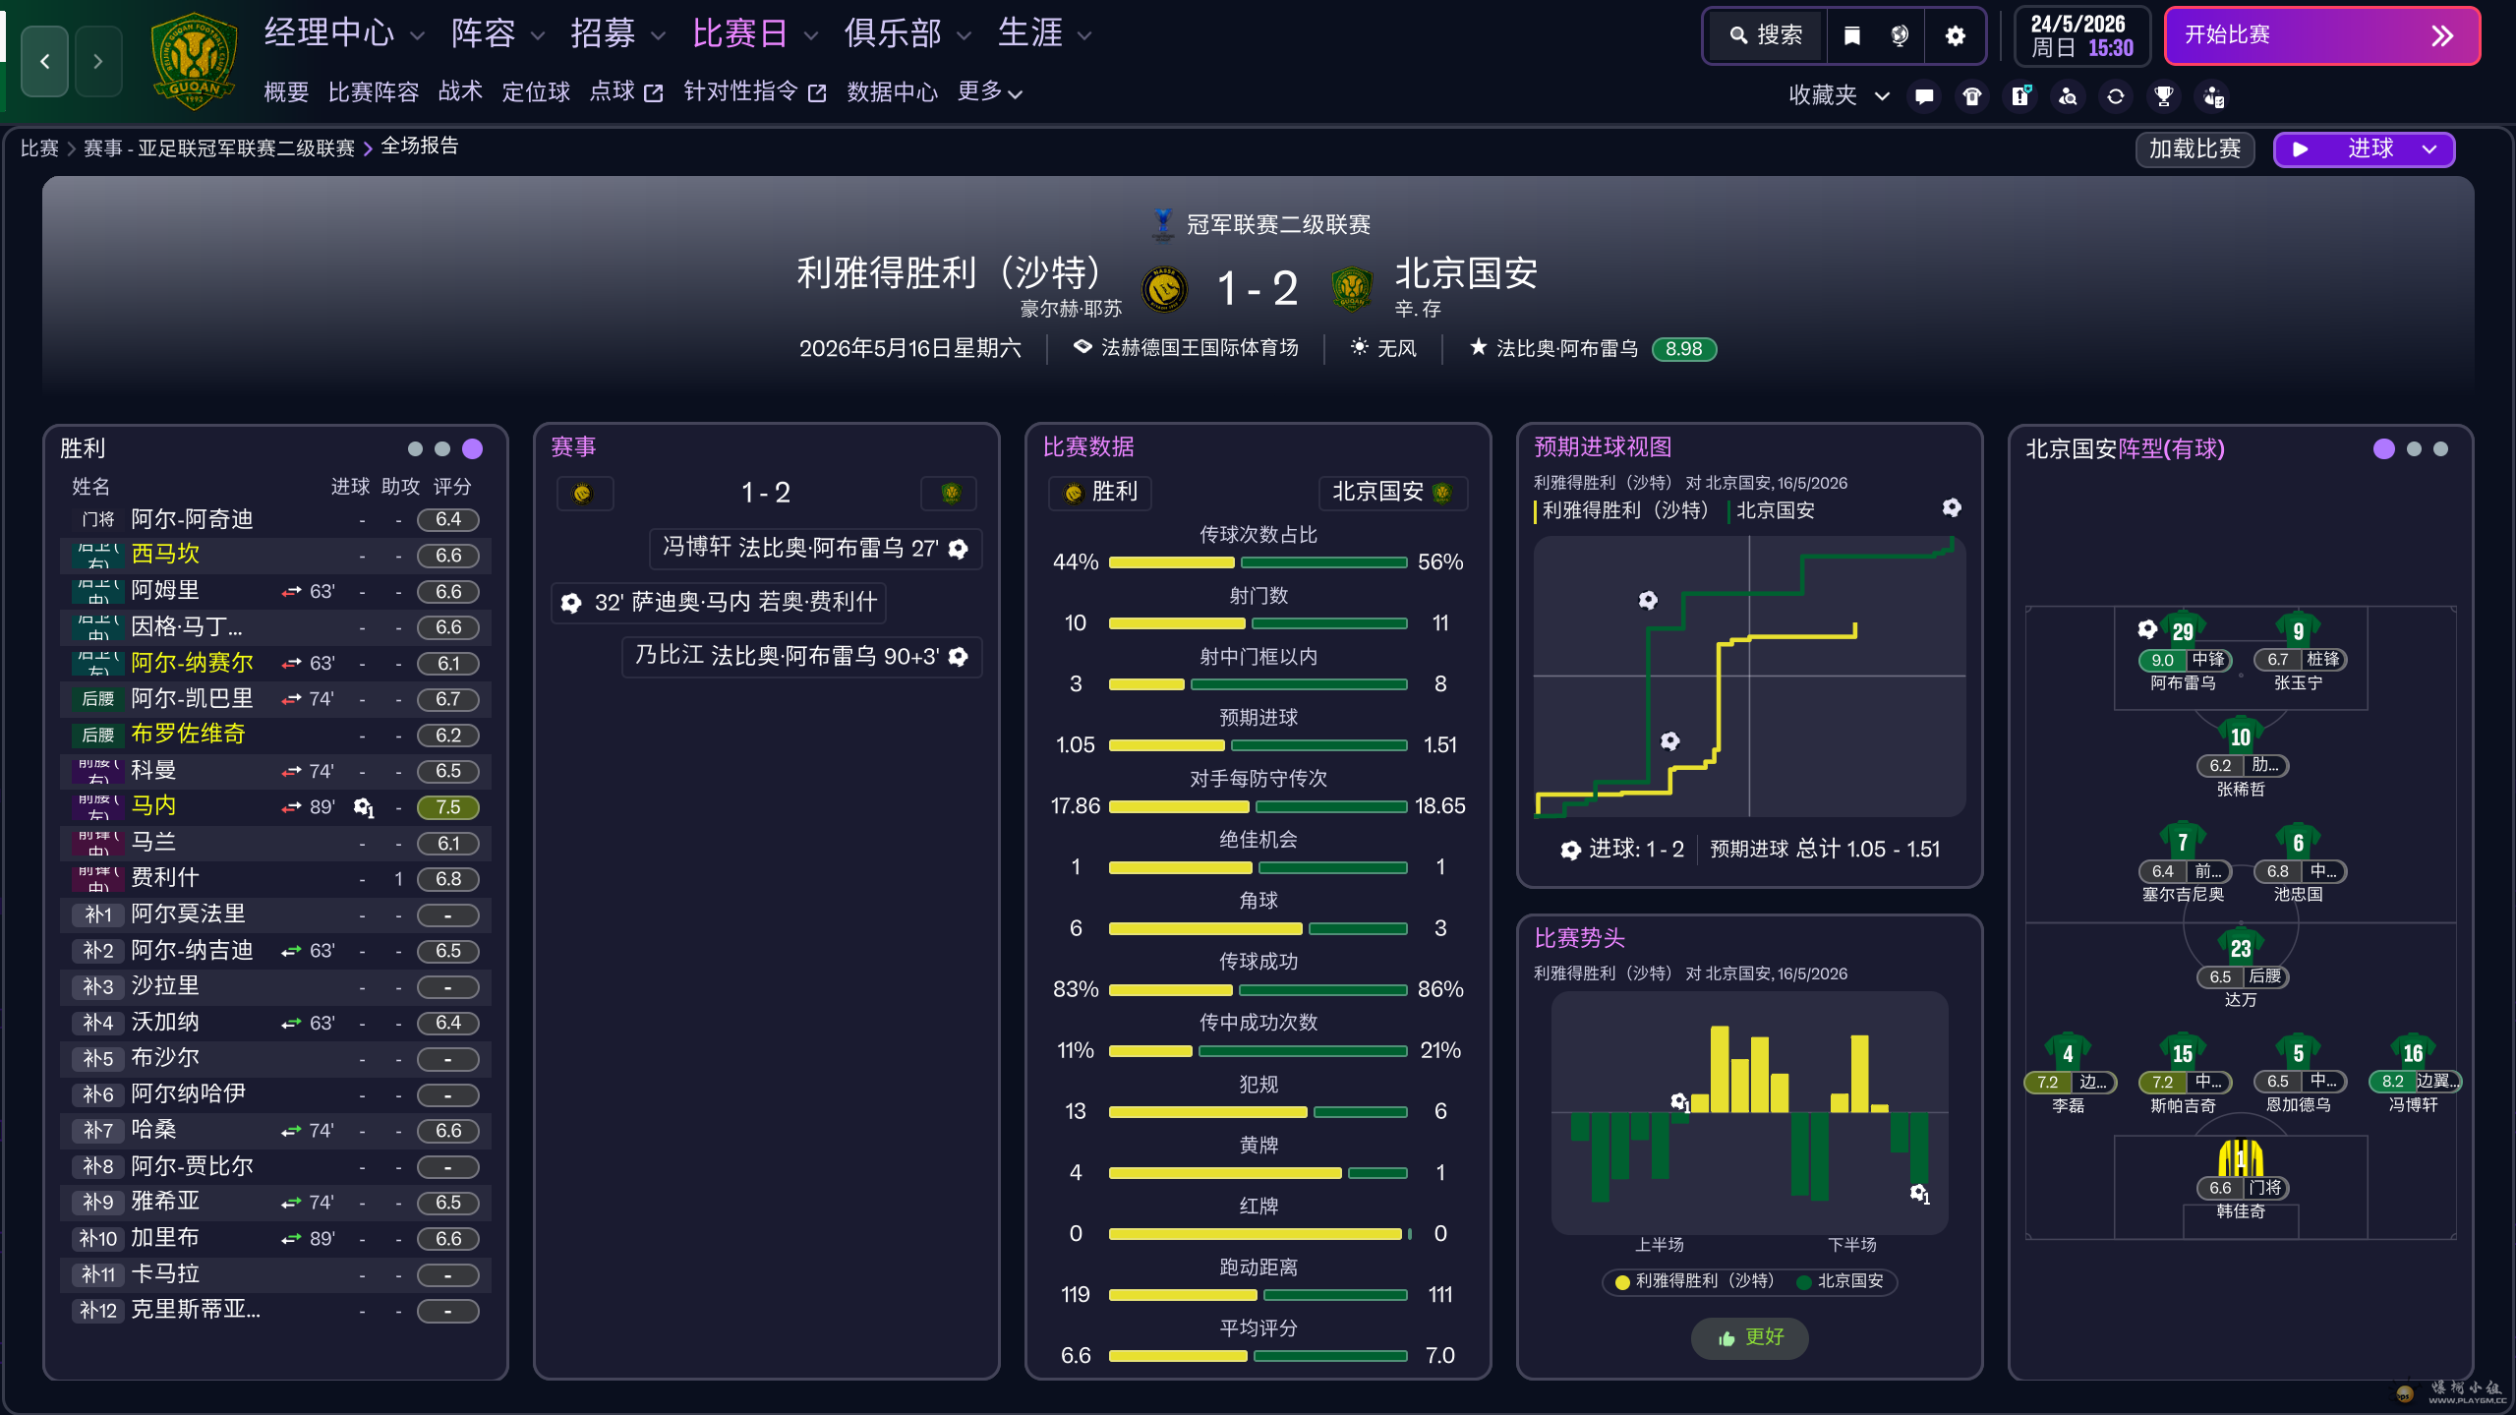
Task: Open the gear icon on 预期进球视图 chart
Action: click(x=1951, y=507)
